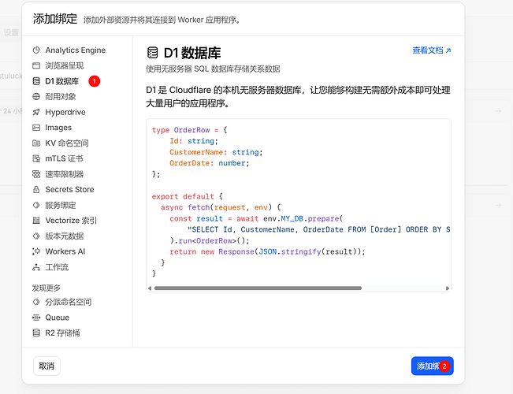Click 'CustomerName: string;' code line

tap(216, 152)
